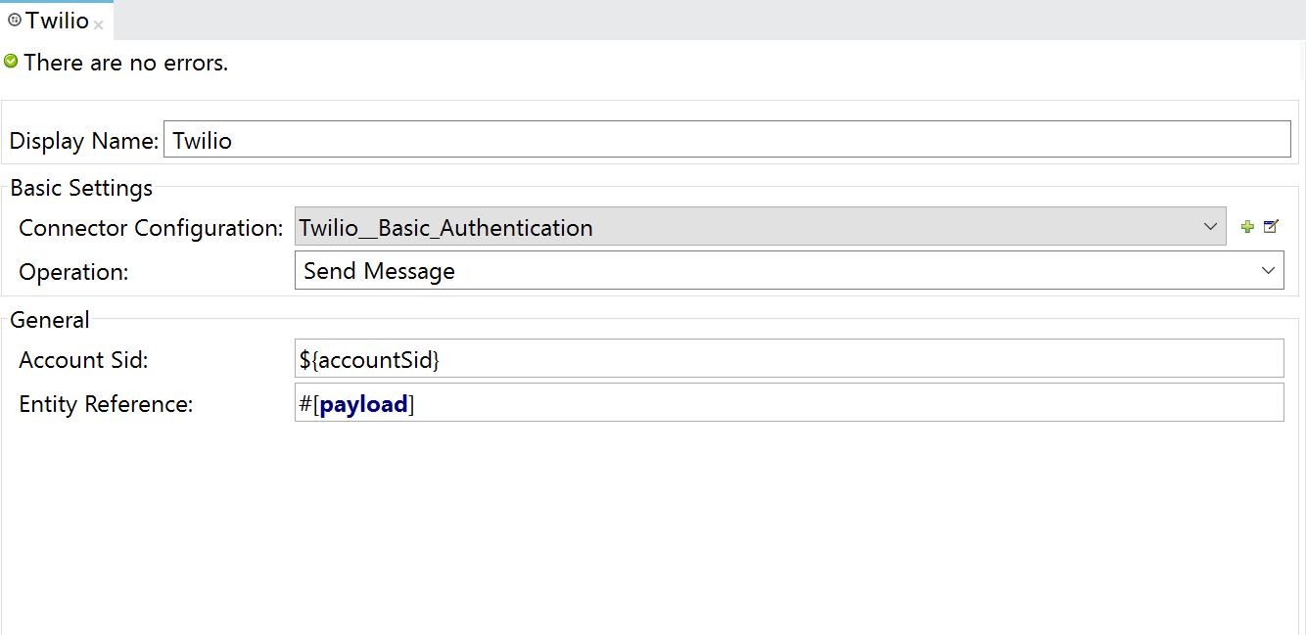
Task: Click the Operation label
Action: tap(73, 272)
